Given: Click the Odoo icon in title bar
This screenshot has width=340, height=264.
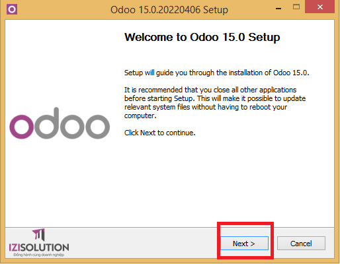Looking at the screenshot, I should 12,9.
